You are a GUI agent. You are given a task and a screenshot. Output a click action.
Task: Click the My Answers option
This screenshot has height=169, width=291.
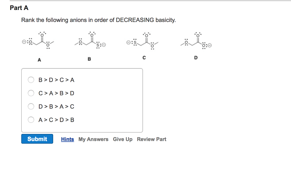click(x=93, y=139)
